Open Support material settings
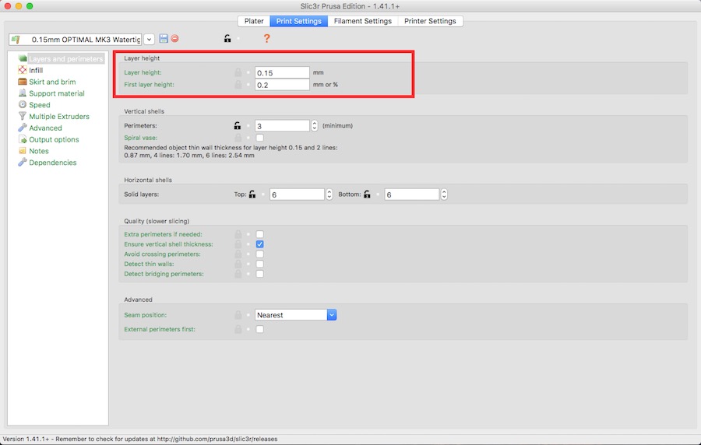 click(57, 93)
